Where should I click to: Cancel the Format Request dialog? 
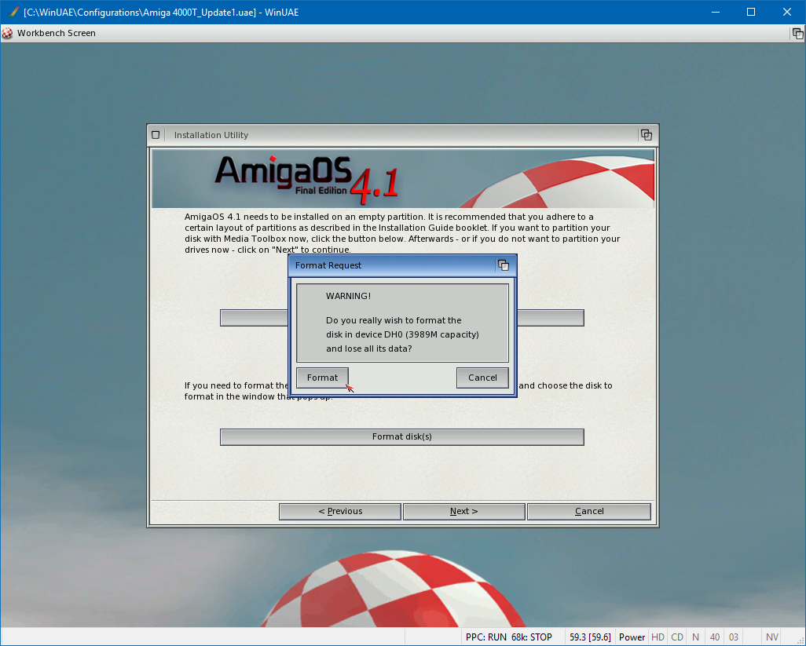pyautogui.click(x=482, y=378)
